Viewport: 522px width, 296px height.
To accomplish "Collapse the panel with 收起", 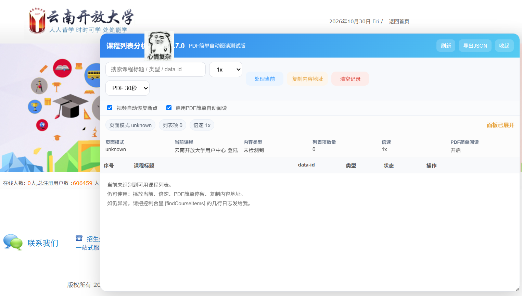I will [x=504, y=46].
